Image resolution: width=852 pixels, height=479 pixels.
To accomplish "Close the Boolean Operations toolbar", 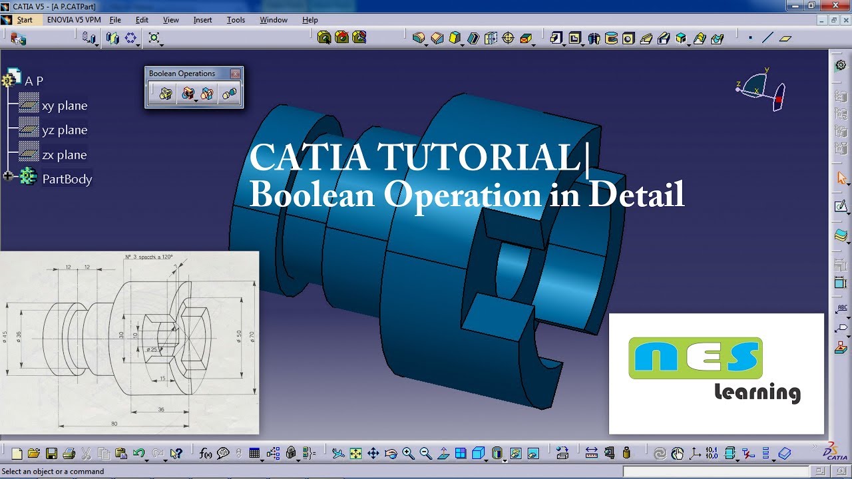I will pyautogui.click(x=235, y=73).
